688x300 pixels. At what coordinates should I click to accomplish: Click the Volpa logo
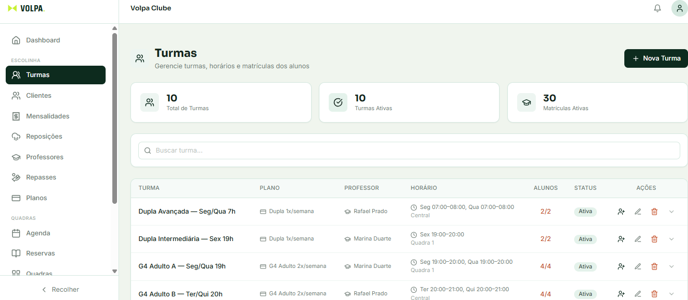point(26,8)
